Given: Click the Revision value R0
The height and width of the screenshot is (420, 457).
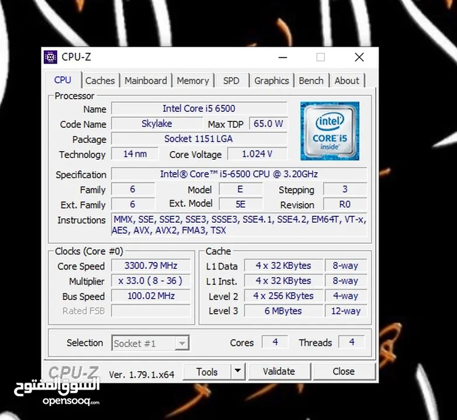Looking at the screenshot, I should pos(345,205).
